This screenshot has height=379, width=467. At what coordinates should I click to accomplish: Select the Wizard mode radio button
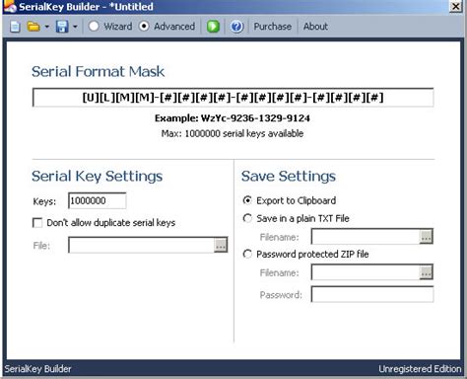click(94, 27)
